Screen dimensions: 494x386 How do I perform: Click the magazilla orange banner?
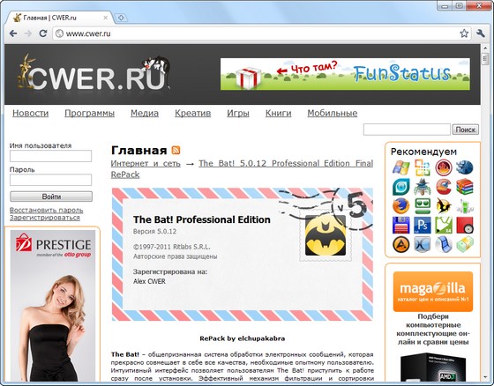(x=433, y=292)
